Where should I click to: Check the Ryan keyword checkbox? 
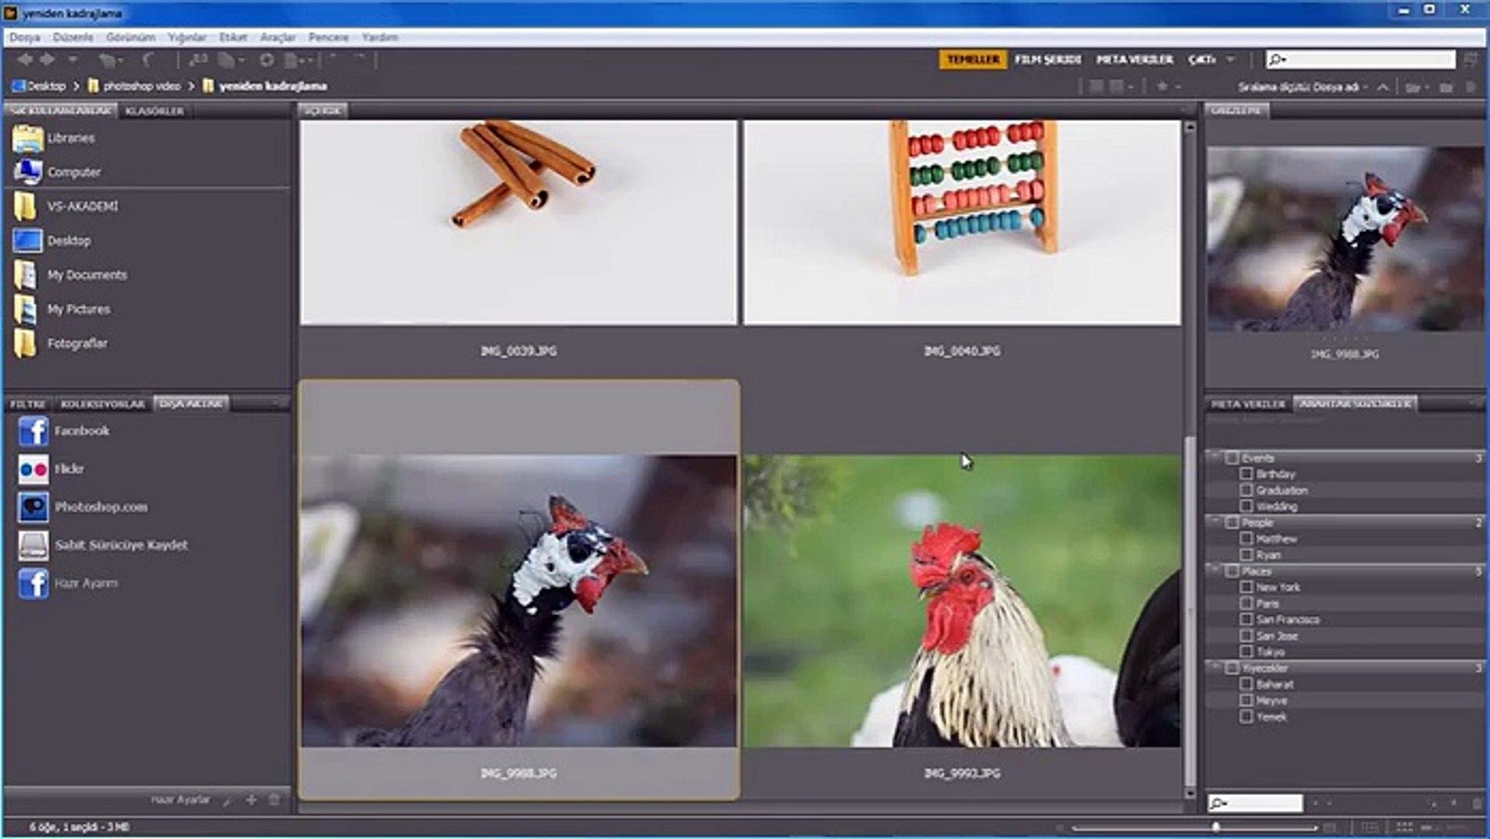click(x=1246, y=555)
